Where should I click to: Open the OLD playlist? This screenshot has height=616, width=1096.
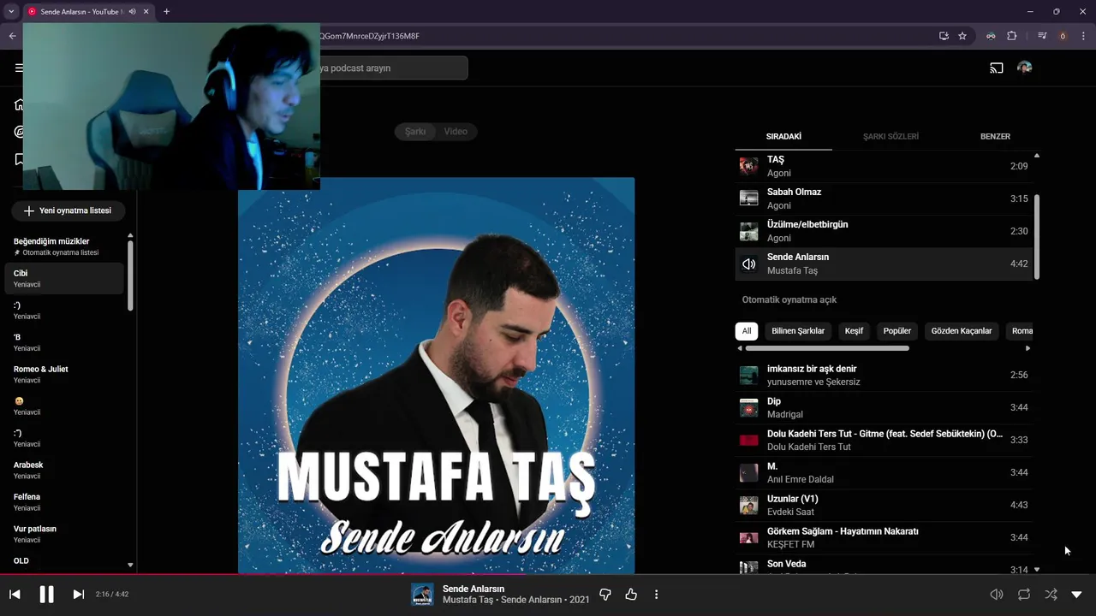pos(64,561)
